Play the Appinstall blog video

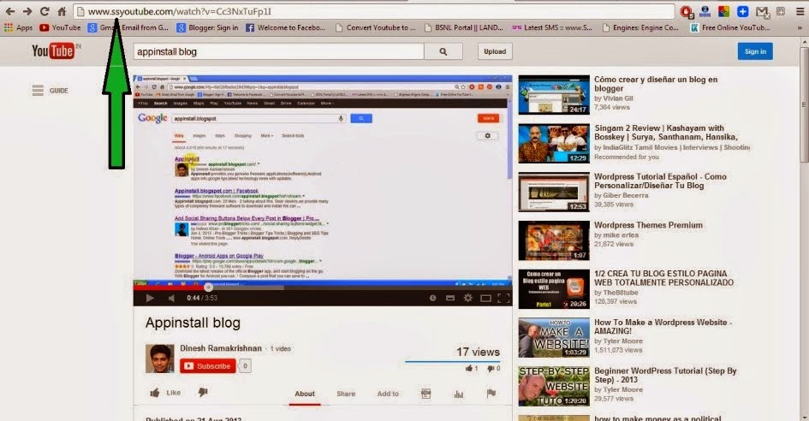click(x=150, y=298)
